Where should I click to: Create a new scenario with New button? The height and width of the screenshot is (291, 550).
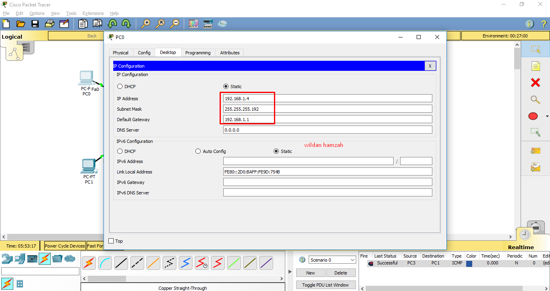coord(310,272)
